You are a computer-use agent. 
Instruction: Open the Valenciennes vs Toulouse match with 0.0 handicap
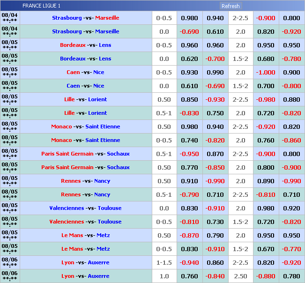click(x=85, y=209)
